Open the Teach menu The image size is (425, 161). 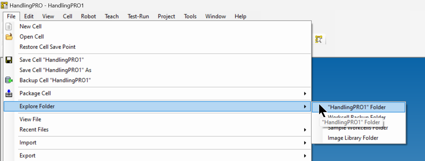pos(112,16)
